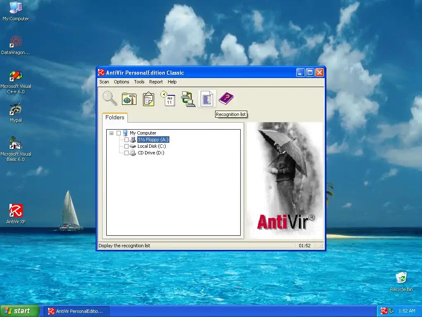Open My Computer desktop icon
The height and width of the screenshot is (317, 422).
16,11
